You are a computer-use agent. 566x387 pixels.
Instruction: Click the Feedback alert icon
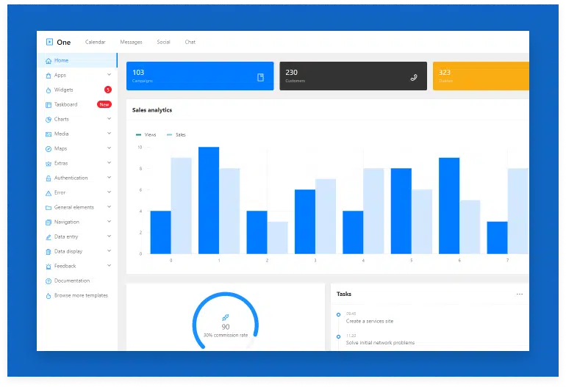tap(49, 267)
